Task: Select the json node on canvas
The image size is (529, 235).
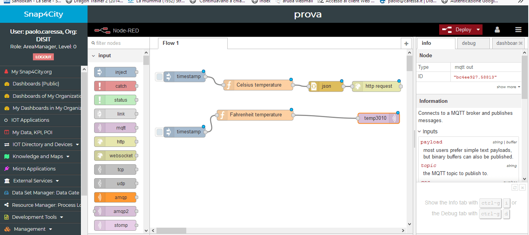Action: [x=326, y=86]
